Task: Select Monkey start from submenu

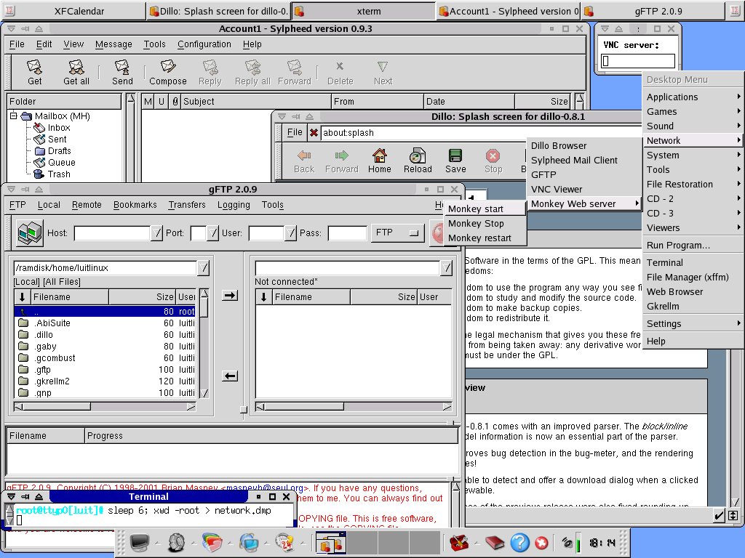Action: (485, 209)
